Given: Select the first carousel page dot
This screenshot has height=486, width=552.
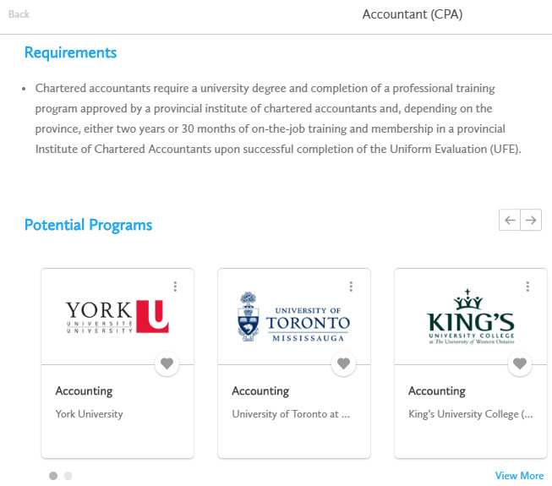Looking at the screenshot, I should [x=53, y=476].
